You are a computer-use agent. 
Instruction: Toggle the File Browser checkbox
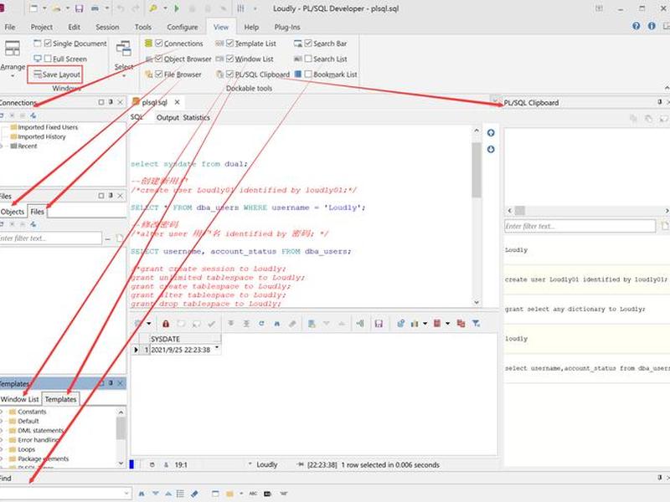click(x=159, y=74)
